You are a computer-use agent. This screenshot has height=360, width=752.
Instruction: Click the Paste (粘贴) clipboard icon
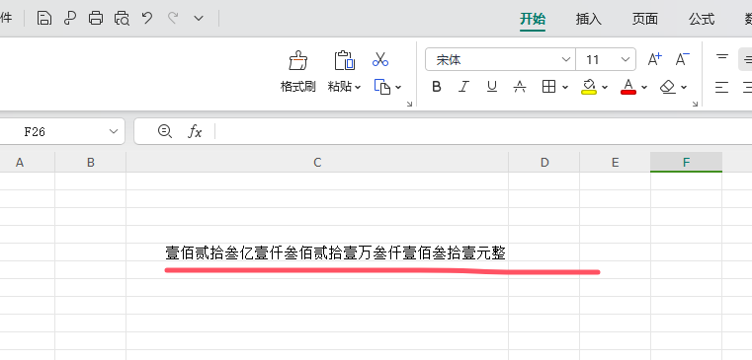coord(344,61)
